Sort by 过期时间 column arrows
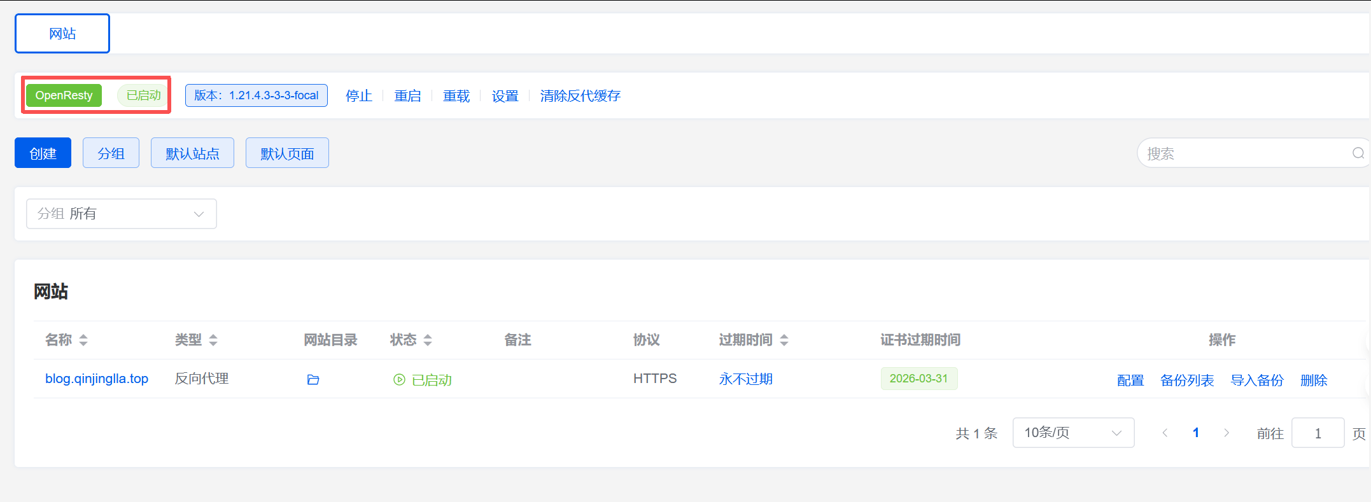The height and width of the screenshot is (502, 1371). 784,340
